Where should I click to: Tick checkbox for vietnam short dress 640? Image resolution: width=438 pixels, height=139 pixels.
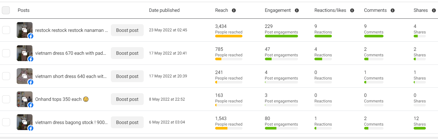tap(6, 76)
